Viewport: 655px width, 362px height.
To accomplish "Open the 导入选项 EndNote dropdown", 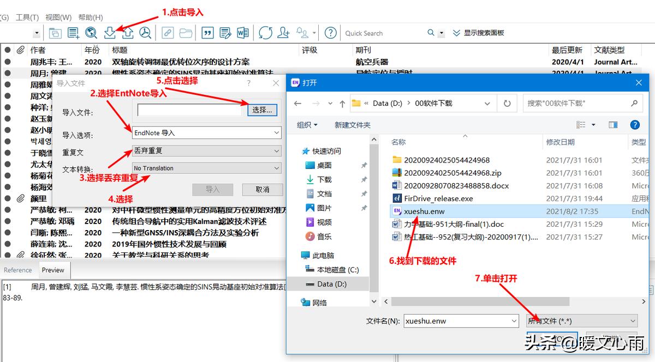I will [x=206, y=132].
